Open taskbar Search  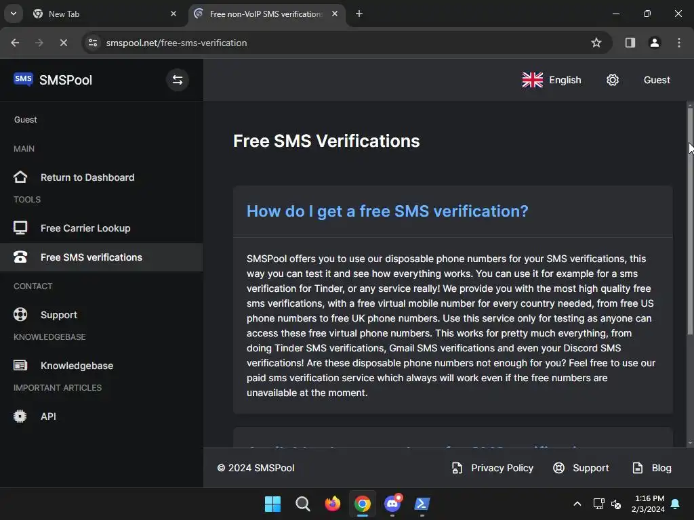click(303, 504)
